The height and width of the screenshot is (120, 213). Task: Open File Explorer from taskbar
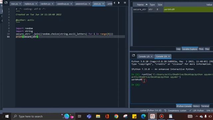point(98,116)
